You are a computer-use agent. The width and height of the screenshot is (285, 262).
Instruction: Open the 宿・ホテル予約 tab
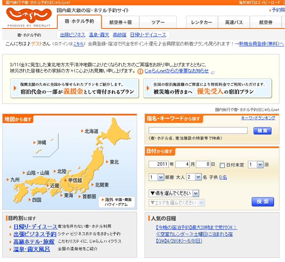pos(79,21)
